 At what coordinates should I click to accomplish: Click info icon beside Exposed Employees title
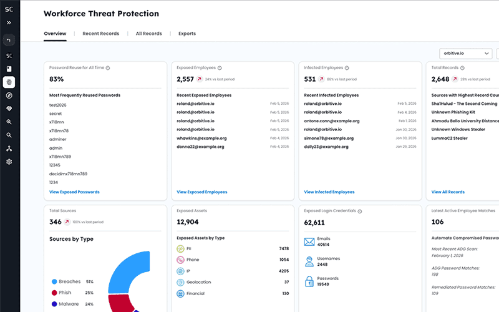220,68
